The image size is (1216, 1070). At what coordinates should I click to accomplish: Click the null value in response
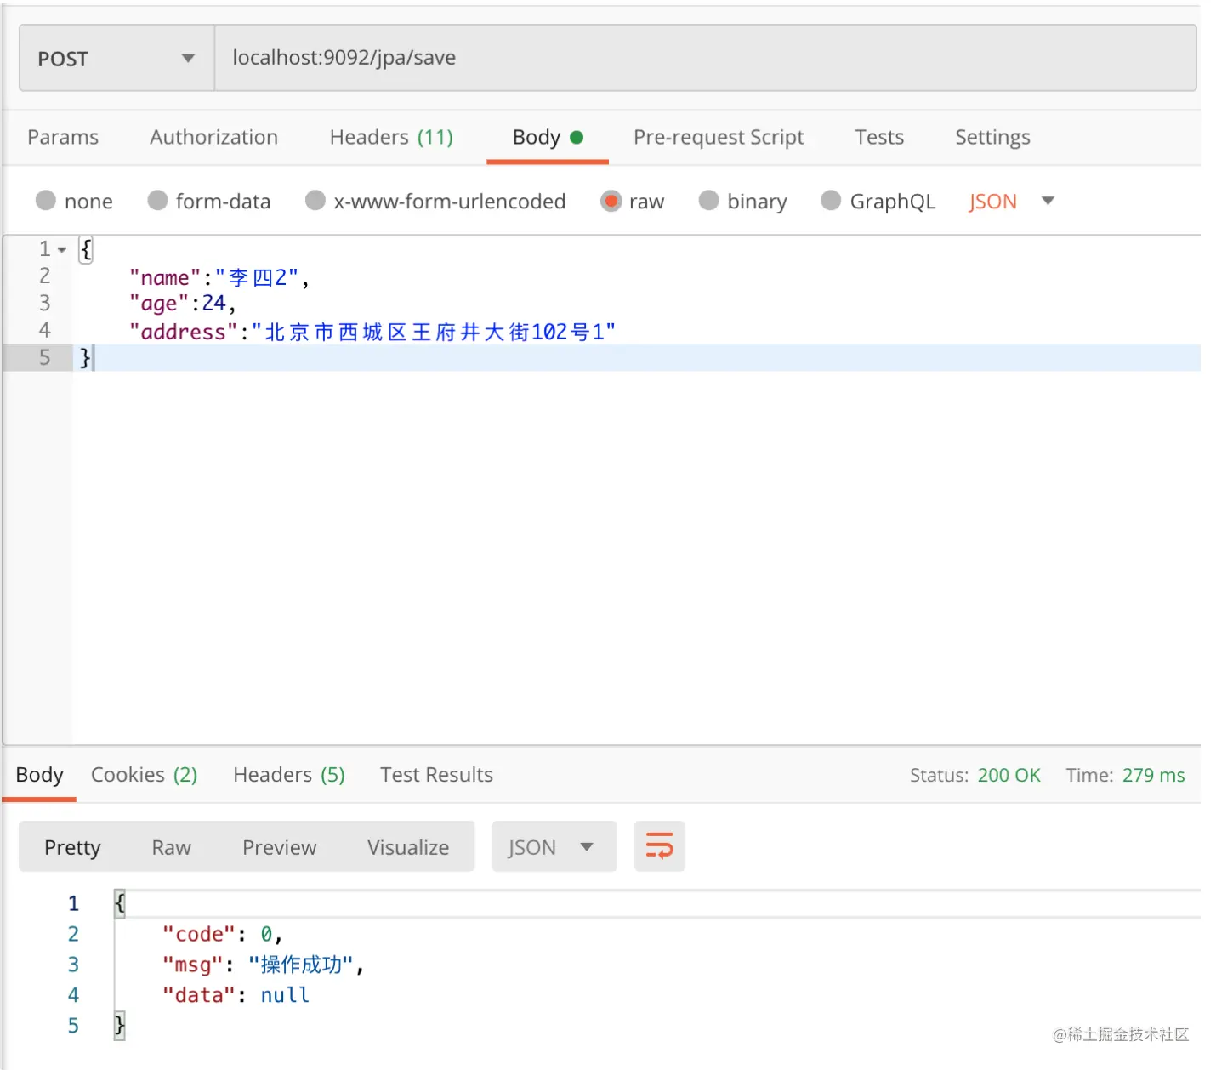click(x=284, y=995)
